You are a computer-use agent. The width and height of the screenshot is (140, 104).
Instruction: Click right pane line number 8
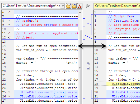pyautogui.click(x=95, y=42)
